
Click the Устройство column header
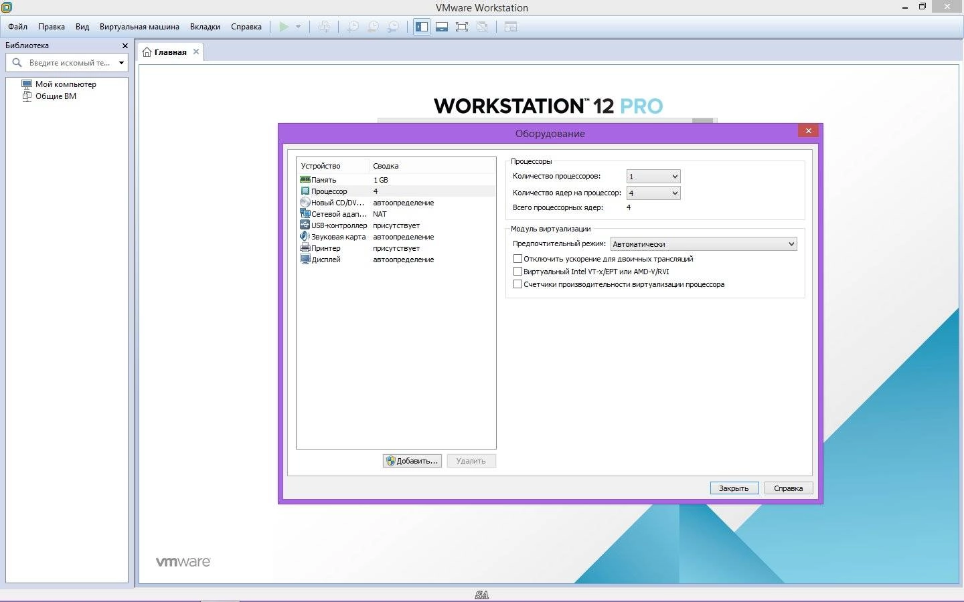pos(333,166)
